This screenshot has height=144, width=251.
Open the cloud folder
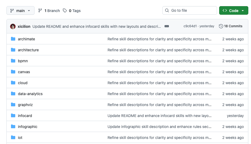click(23, 83)
